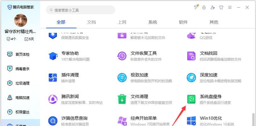Click the 文件清理 tool title
The width and height of the screenshot is (256, 126).
139,97
